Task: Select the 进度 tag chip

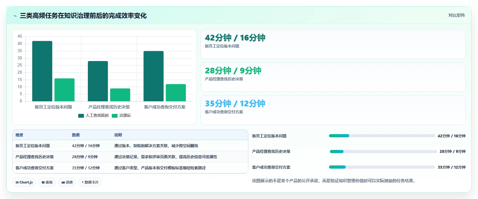Action: [67, 182]
